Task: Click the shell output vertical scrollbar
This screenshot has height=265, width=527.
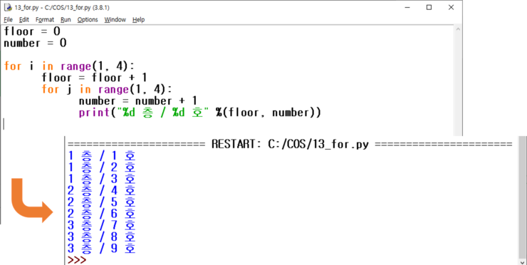Action: pos(522,197)
